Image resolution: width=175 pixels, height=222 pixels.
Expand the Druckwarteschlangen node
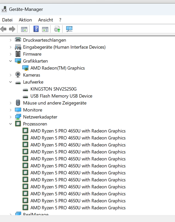[11, 40]
